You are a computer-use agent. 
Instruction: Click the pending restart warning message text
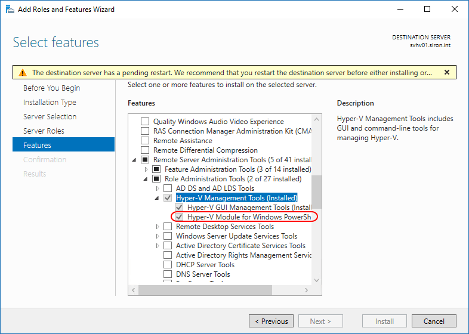pos(232,73)
